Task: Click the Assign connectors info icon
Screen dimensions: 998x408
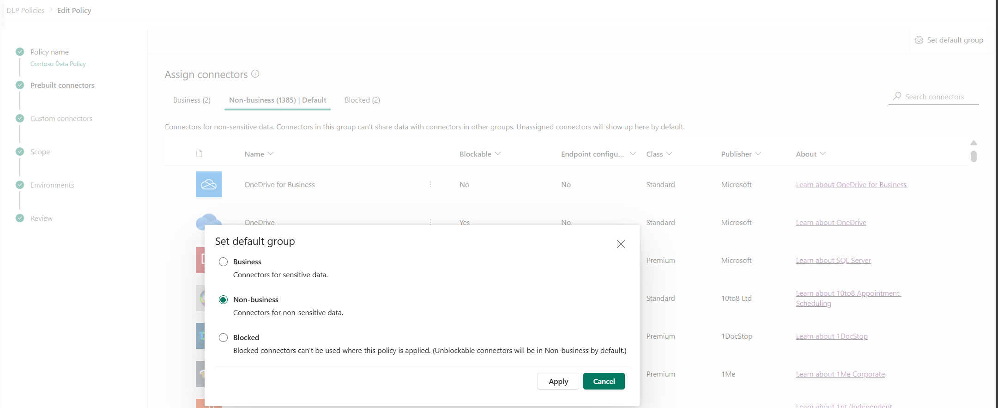Action: 255,74
